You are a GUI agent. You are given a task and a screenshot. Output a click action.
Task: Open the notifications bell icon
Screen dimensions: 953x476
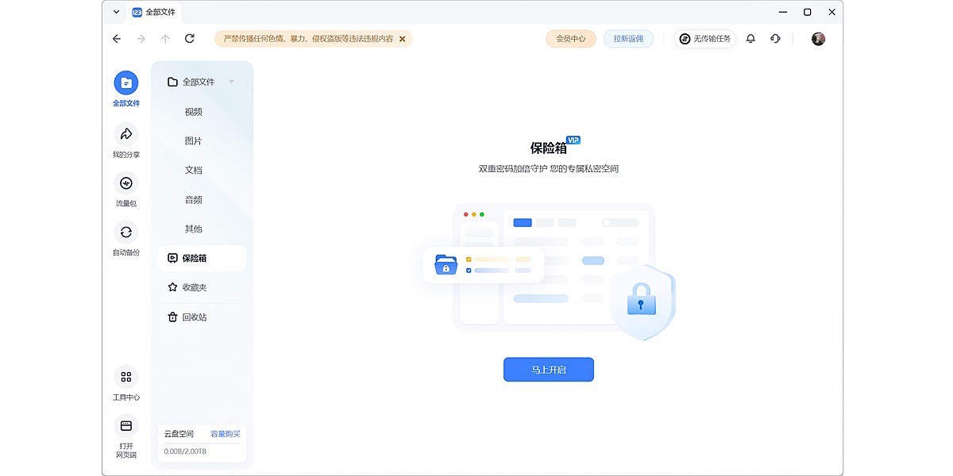750,38
